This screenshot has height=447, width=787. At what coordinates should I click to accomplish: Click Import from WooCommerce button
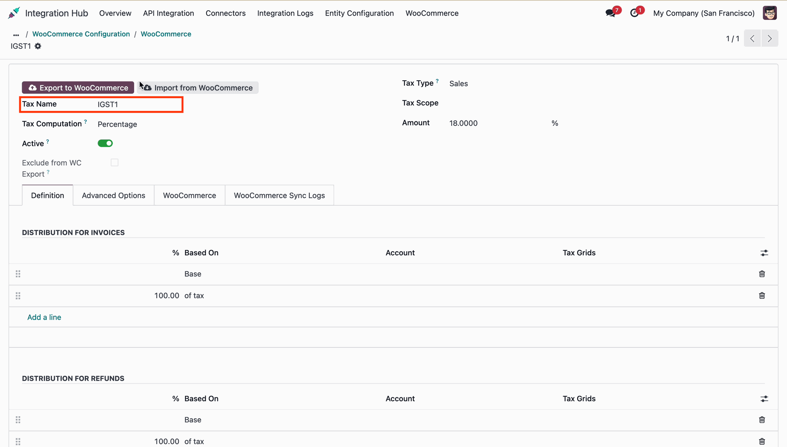point(198,88)
